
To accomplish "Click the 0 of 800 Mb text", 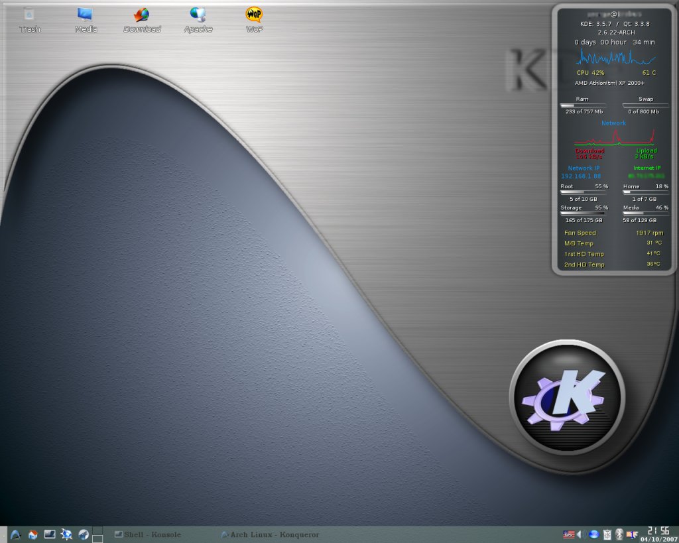I will pyautogui.click(x=643, y=112).
